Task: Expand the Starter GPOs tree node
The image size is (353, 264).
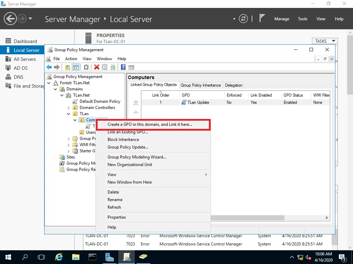Action: pos(69,151)
